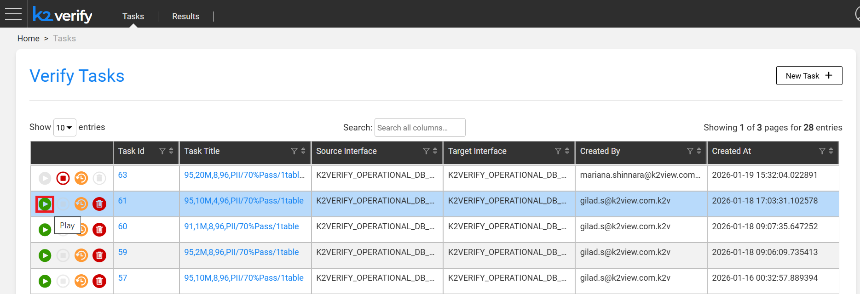The width and height of the screenshot is (860, 294).
Task: Click the Showing 1 of 3 pages text
Action: click(x=773, y=128)
